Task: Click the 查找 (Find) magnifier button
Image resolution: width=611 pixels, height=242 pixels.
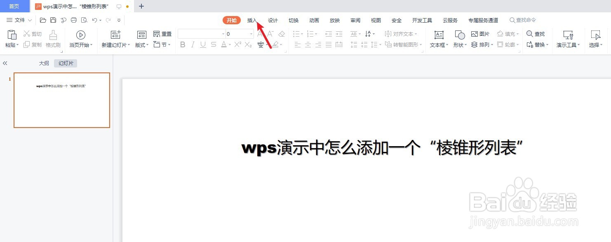Action: coord(536,34)
